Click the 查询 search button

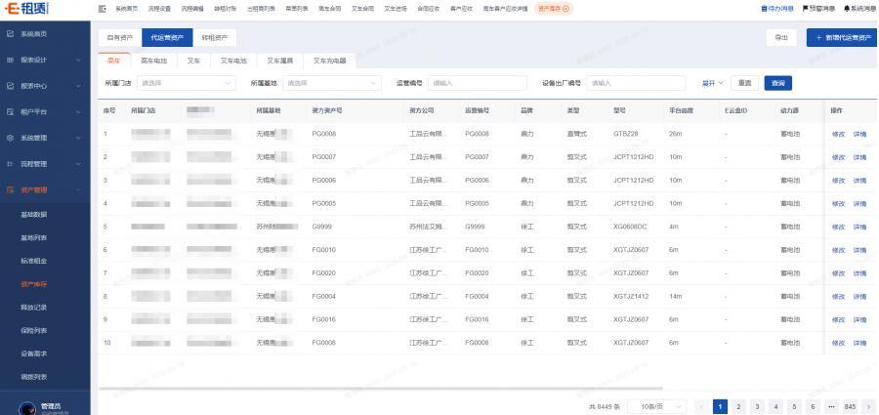pos(776,83)
